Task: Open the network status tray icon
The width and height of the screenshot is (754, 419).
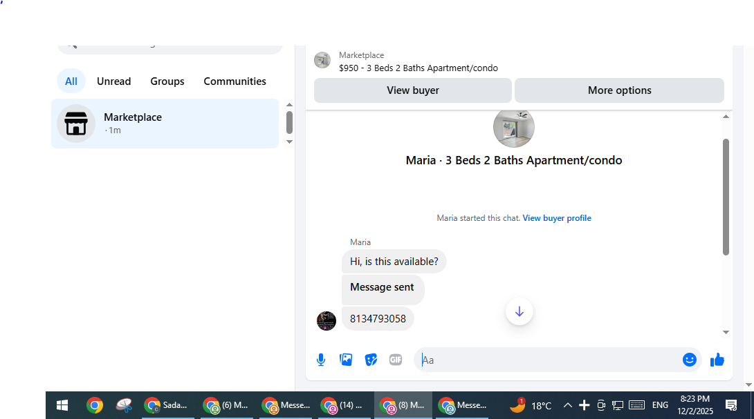Action: pyautogui.click(x=618, y=406)
